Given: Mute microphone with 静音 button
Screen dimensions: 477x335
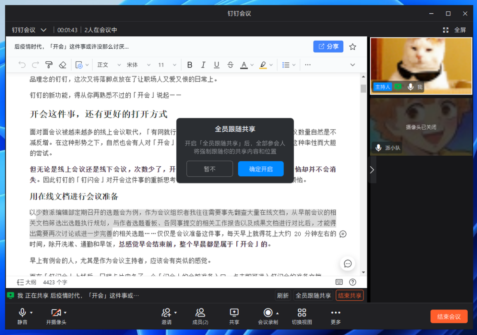Looking at the screenshot, I should click(22, 316).
